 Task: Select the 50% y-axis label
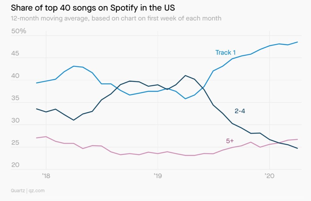(19, 31)
